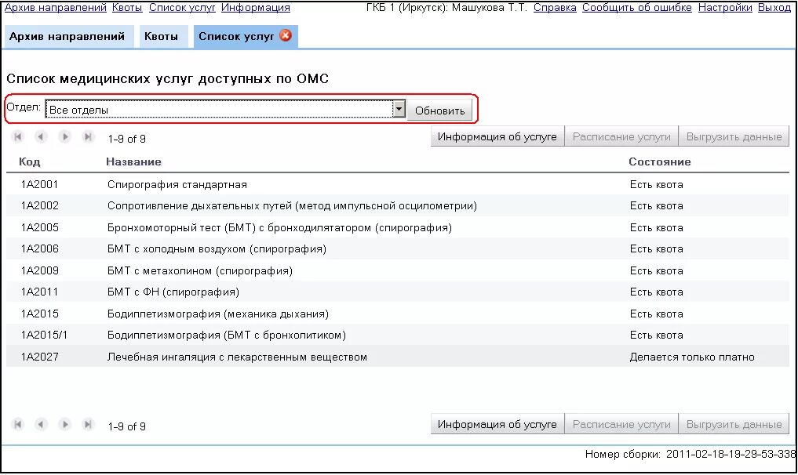Select row Спирография стандартная
The width and height of the screenshot is (798, 475).
398,184
